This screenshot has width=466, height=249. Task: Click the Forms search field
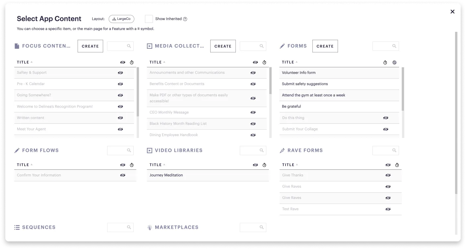(x=386, y=46)
